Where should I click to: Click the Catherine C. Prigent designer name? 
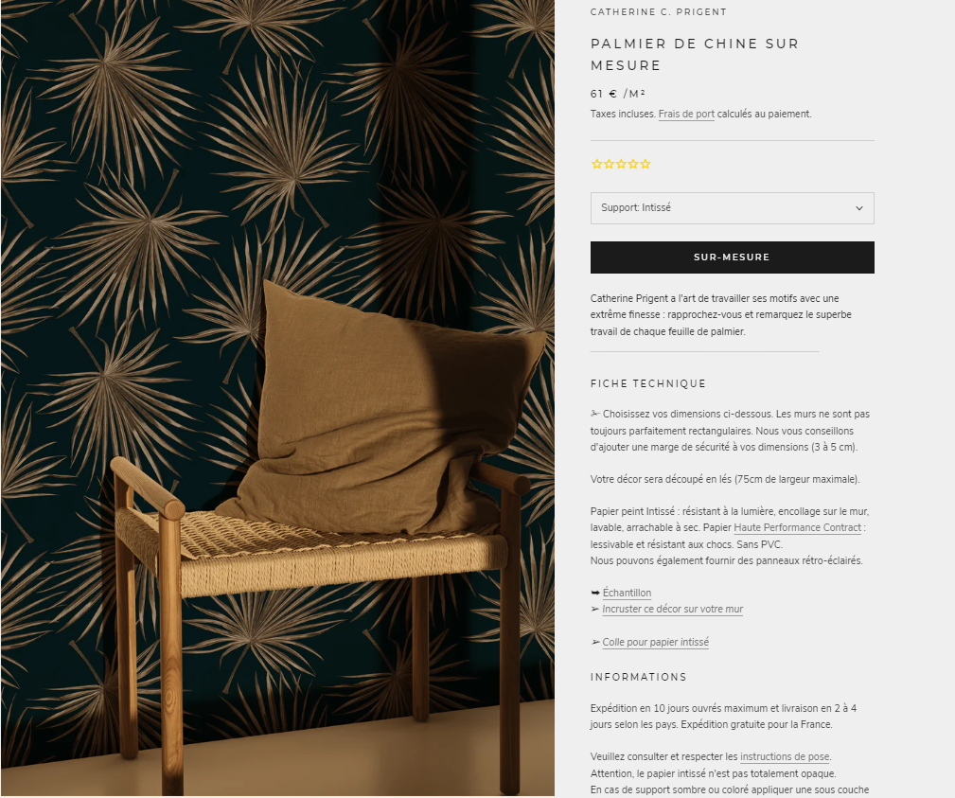tap(659, 12)
